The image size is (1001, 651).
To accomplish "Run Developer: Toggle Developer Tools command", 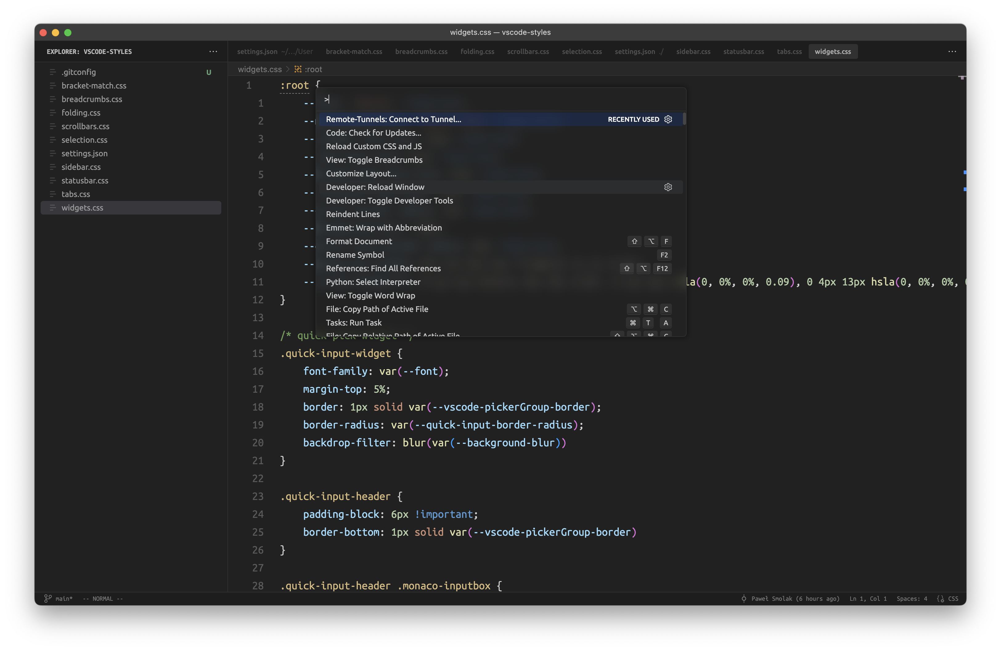I will pyautogui.click(x=389, y=201).
